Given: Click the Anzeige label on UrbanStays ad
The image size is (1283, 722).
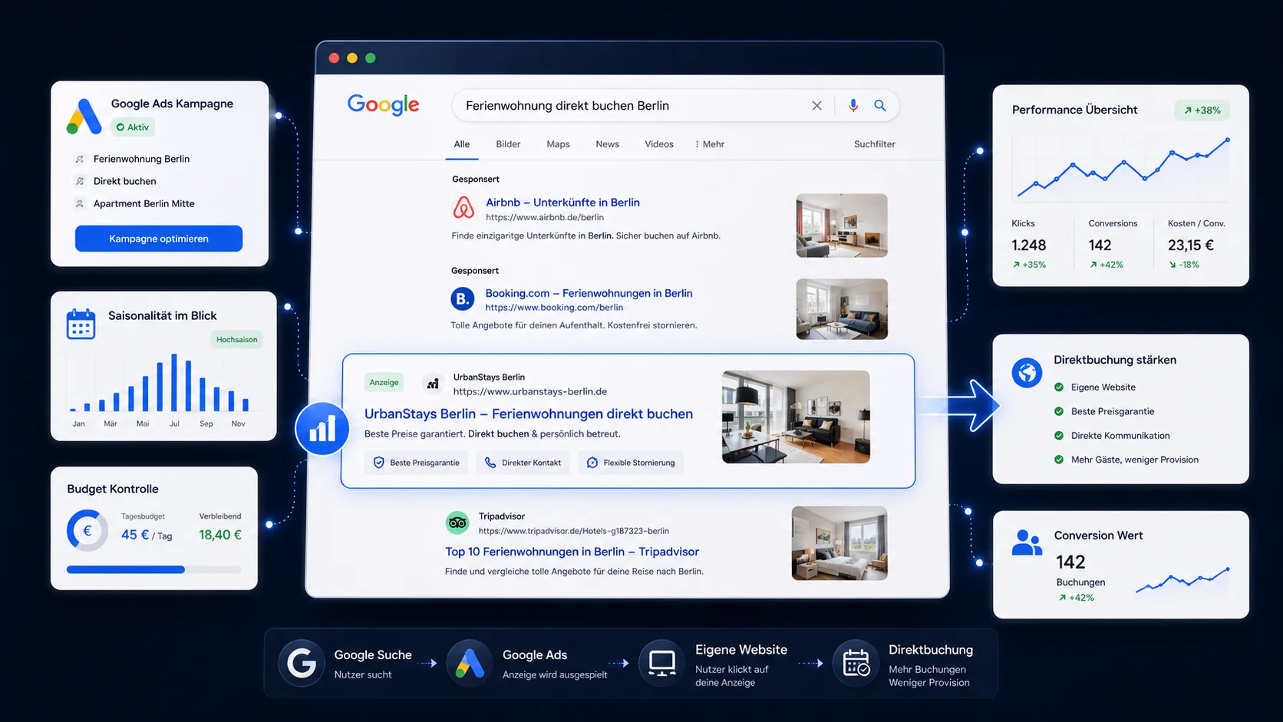Looking at the screenshot, I should tap(384, 382).
